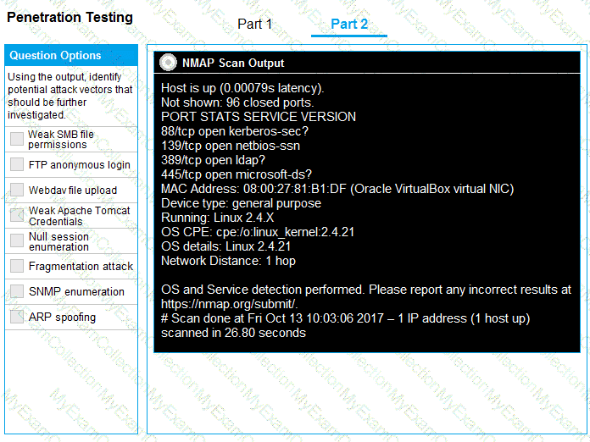Image resolution: width=590 pixels, height=442 pixels.
Task: Click the 88/tcp open kerberos-sec line
Action: (235, 131)
